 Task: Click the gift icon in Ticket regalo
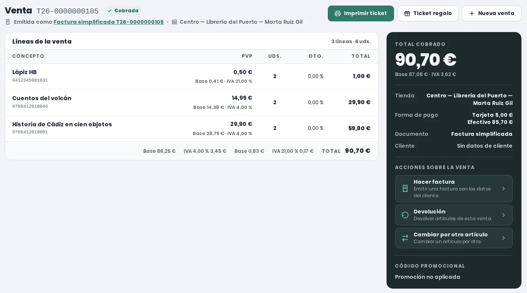coord(407,14)
